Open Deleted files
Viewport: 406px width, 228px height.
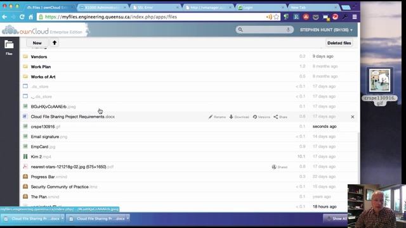point(339,43)
